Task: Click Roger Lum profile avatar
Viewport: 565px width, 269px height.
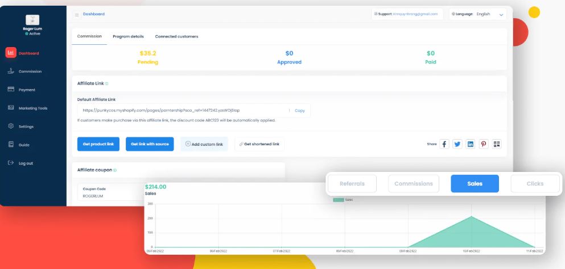Action: (x=32, y=20)
